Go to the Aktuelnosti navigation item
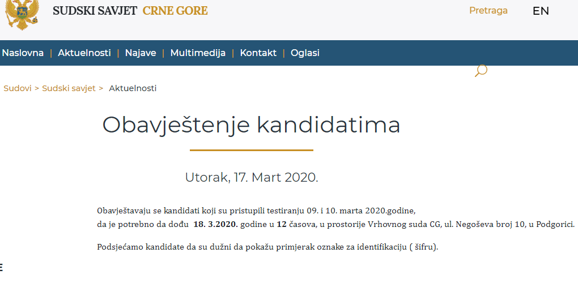This screenshot has width=578, height=283. click(84, 53)
